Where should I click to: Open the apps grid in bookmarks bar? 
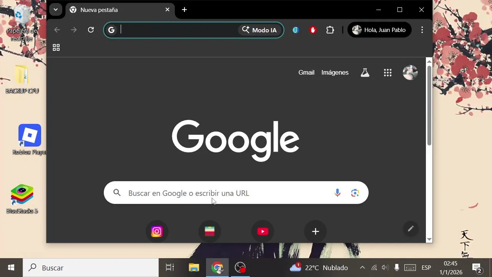pos(56,48)
